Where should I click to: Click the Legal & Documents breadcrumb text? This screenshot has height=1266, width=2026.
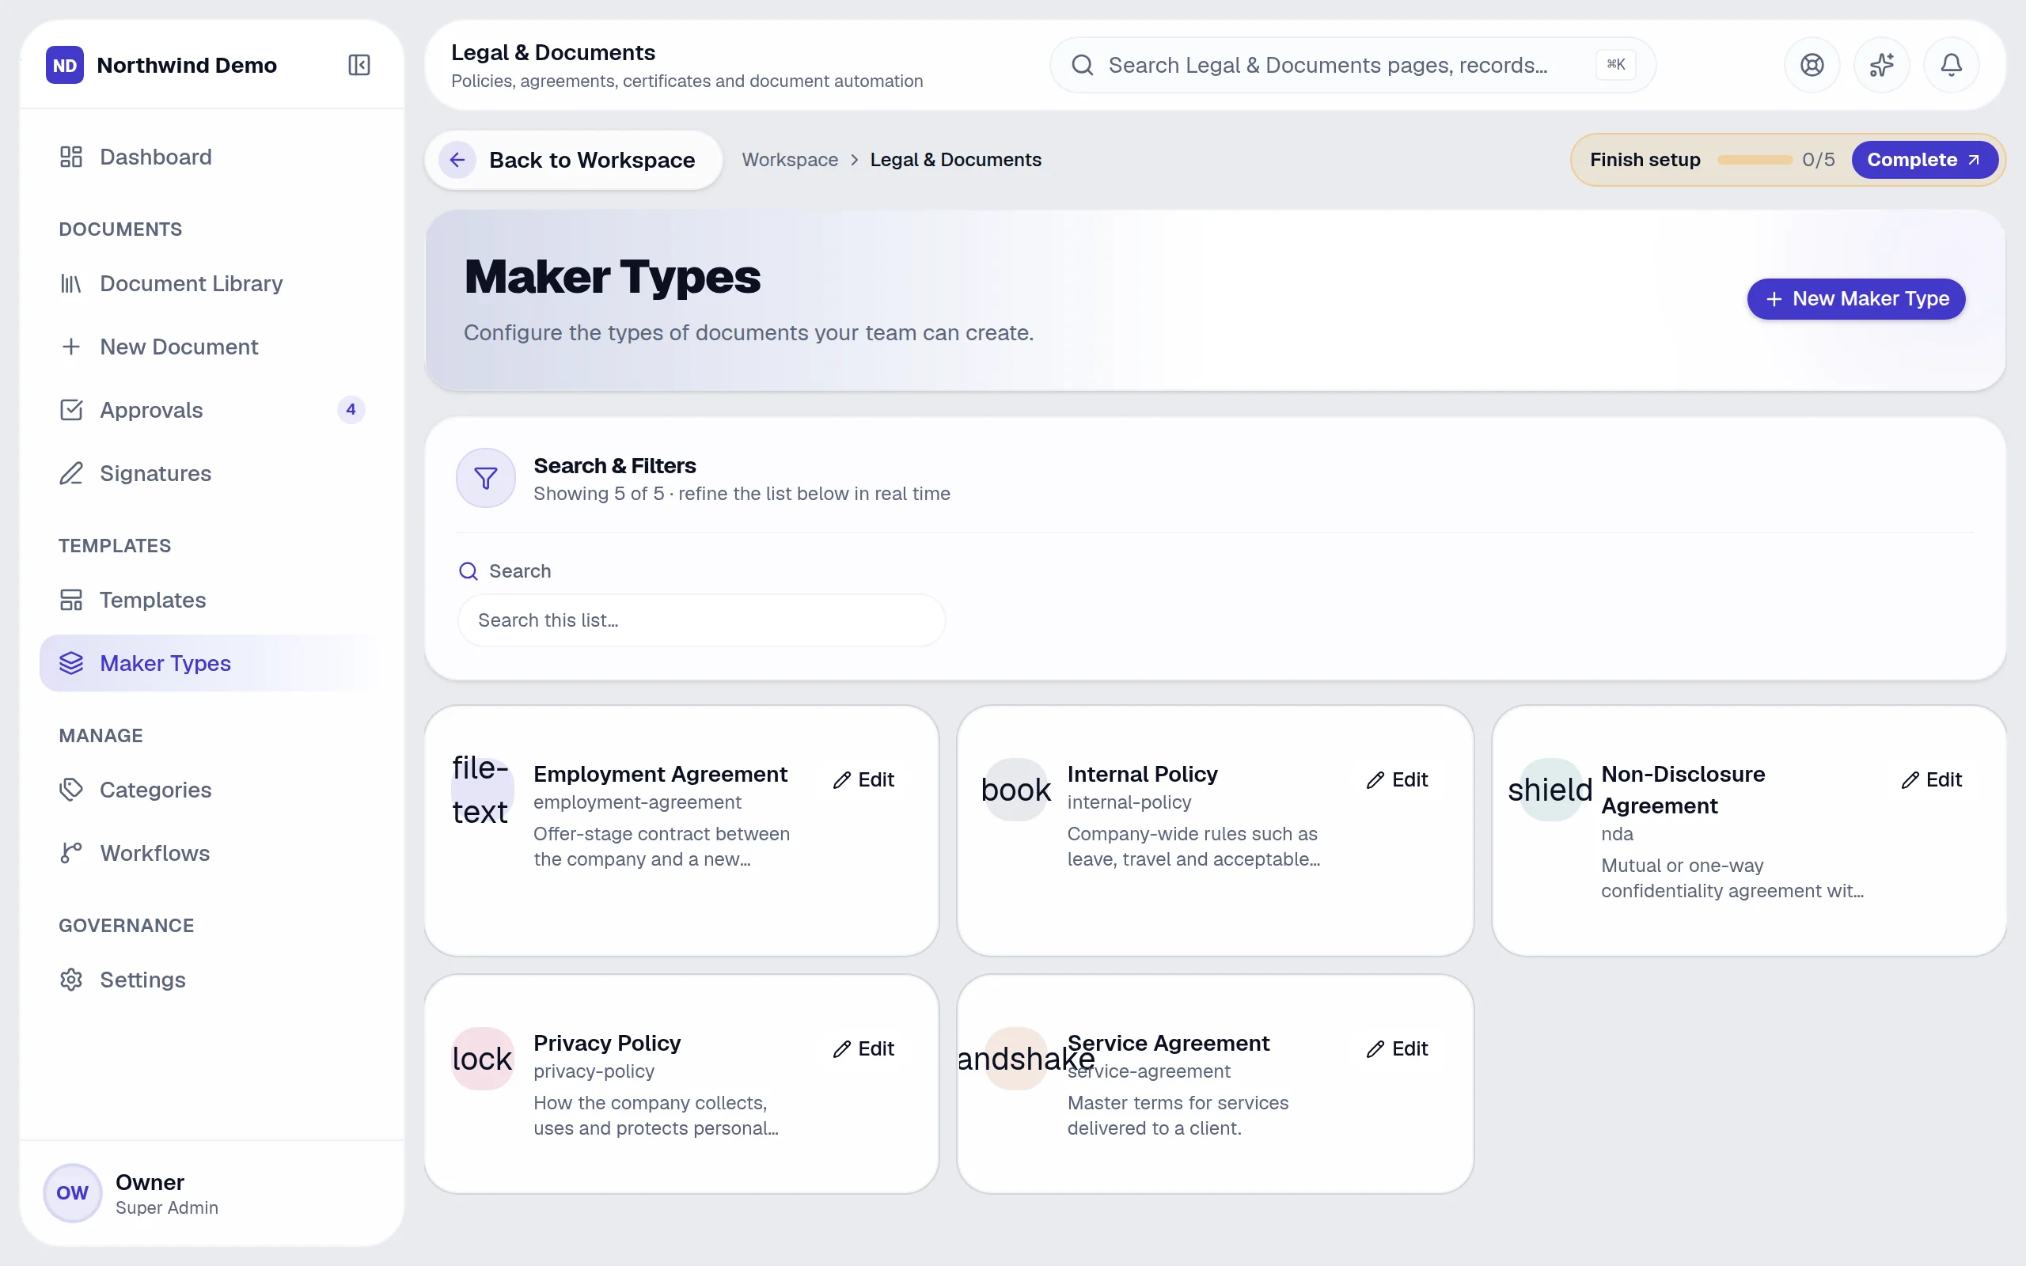click(x=955, y=160)
